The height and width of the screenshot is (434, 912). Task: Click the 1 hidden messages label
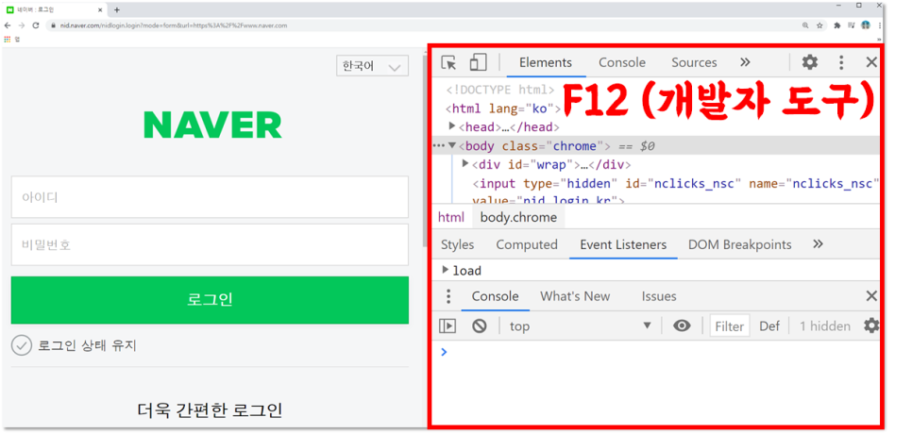pyautogui.click(x=824, y=325)
